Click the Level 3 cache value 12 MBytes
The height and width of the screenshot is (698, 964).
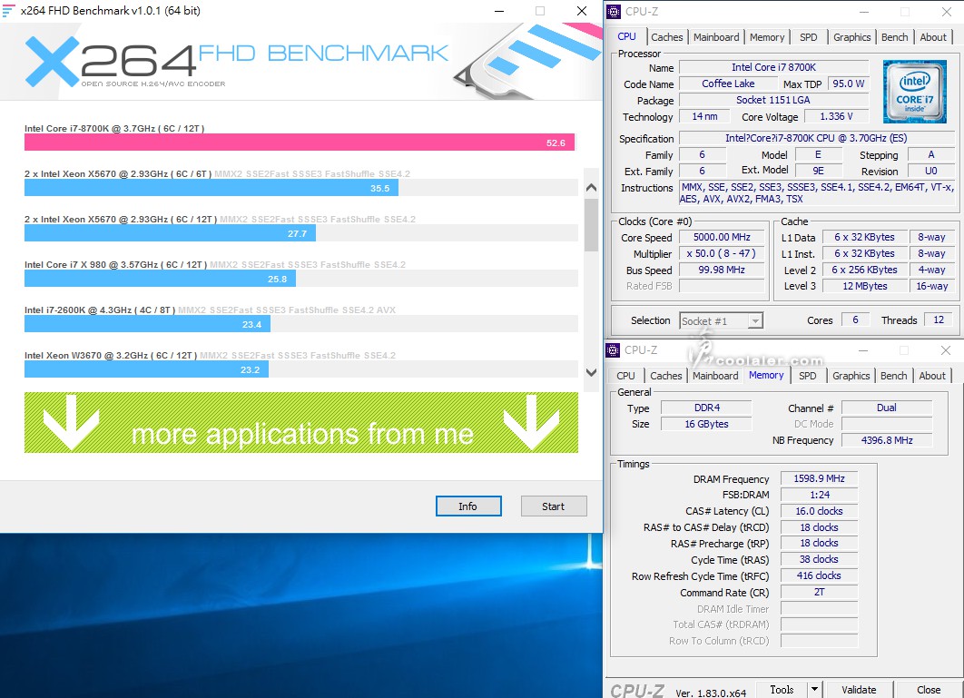[865, 286]
